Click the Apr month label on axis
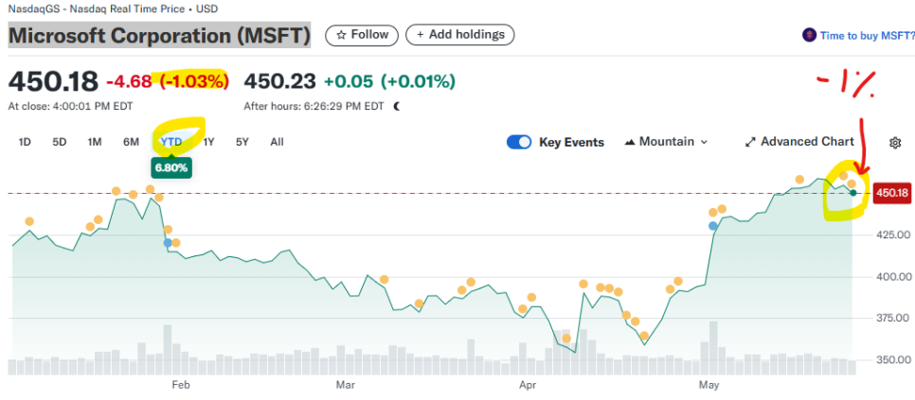 (528, 385)
